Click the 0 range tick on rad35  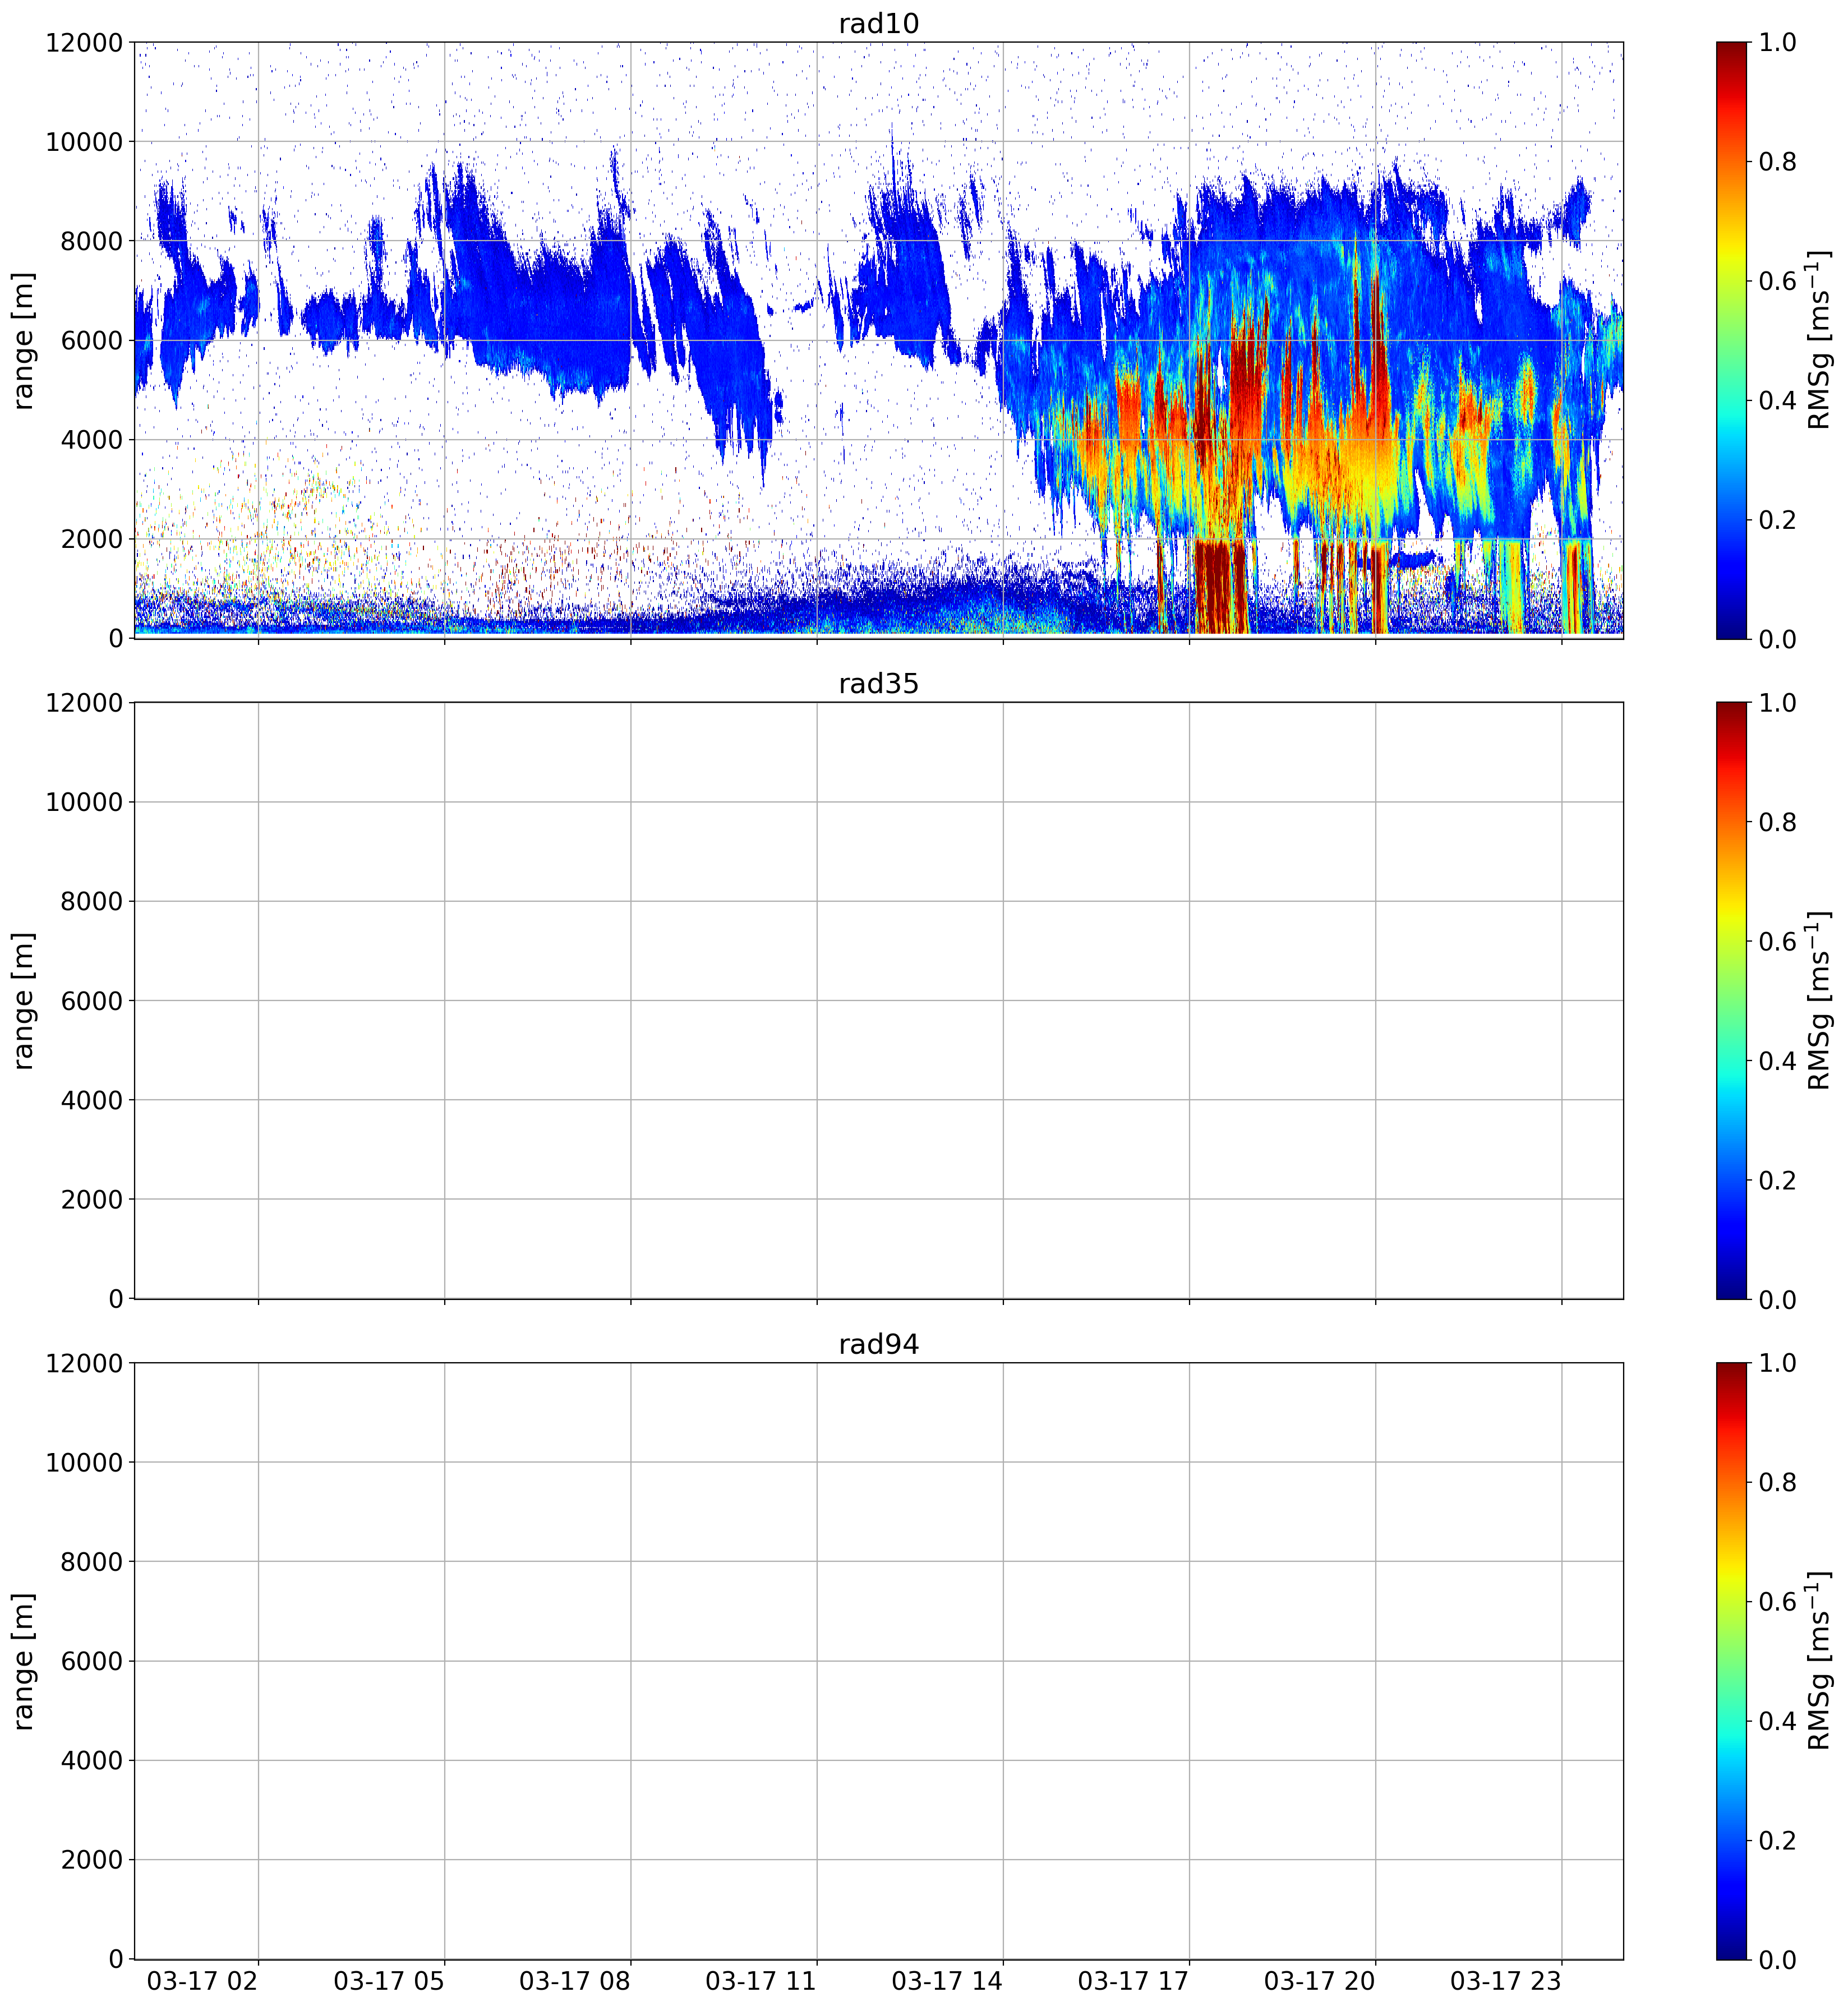pyautogui.click(x=116, y=1299)
